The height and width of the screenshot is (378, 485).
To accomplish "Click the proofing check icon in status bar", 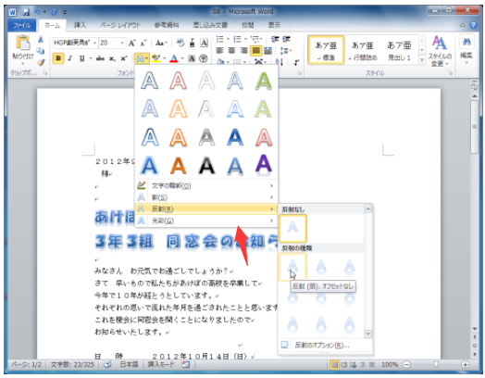I will 107,364.
